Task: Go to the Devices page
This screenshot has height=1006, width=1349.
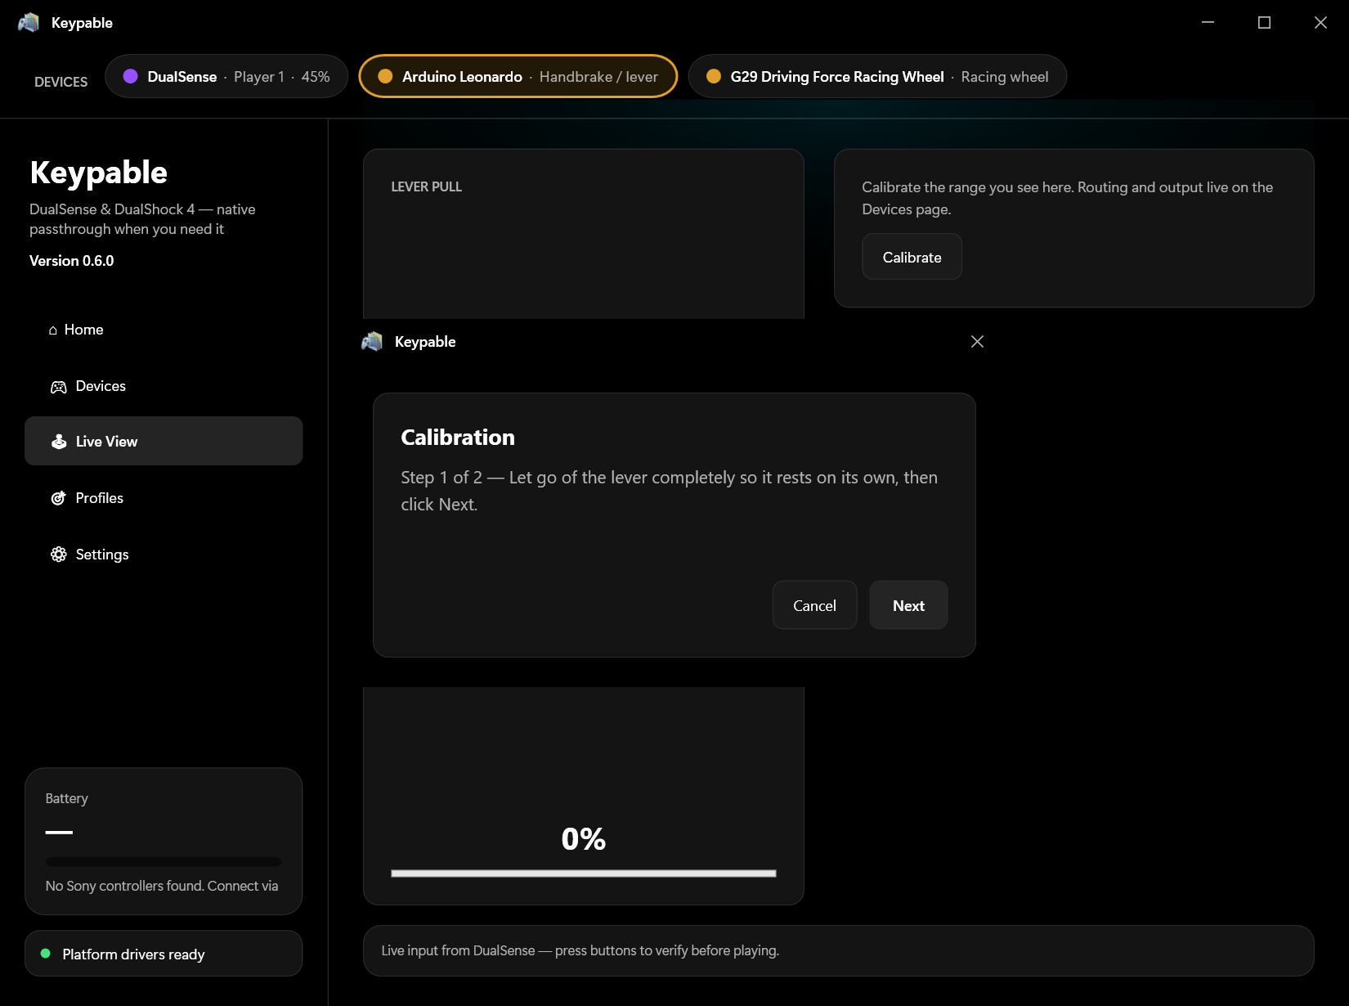Action: pyautogui.click(x=164, y=386)
